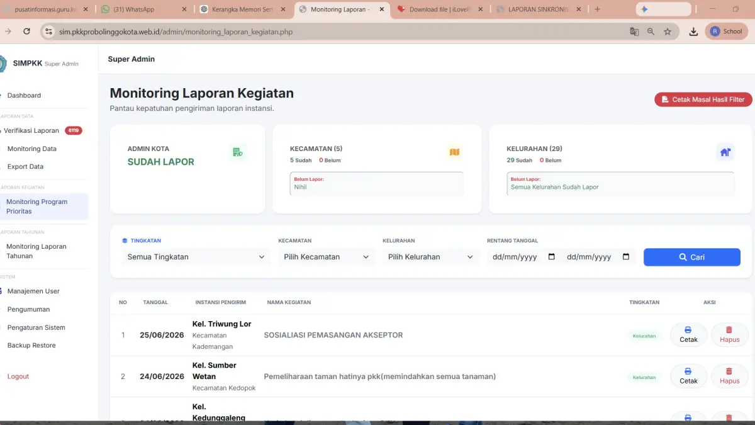Screen dimensions: 755x425
Task: Click the 6119 badge on Verifikasi Laporan
Action: click(74, 131)
